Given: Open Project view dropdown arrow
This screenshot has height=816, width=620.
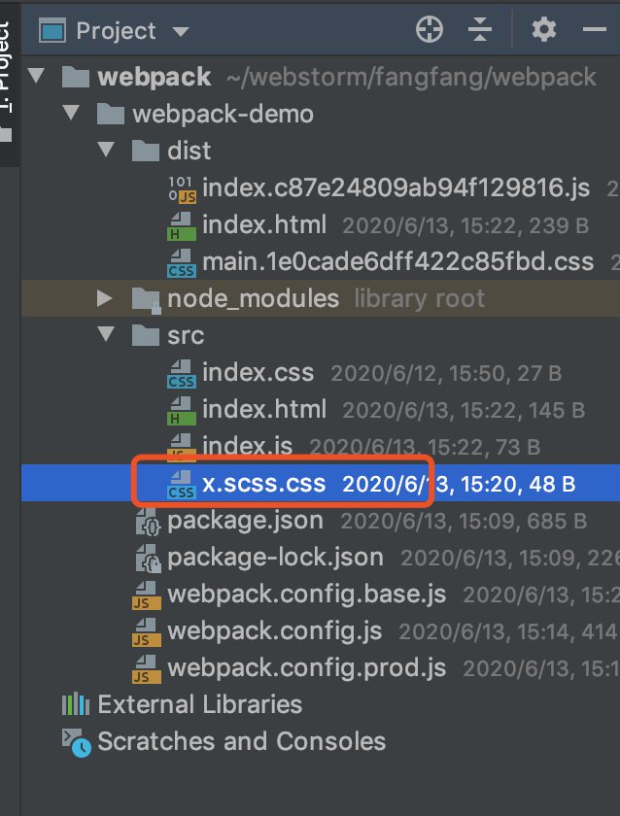Looking at the screenshot, I should (x=181, y=32).
